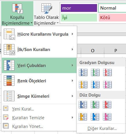The height and width of the screenshot is (134, 126).
Task: Open Koşullu Biçimlendirme dropdown button
Action: tap(17, 14)
